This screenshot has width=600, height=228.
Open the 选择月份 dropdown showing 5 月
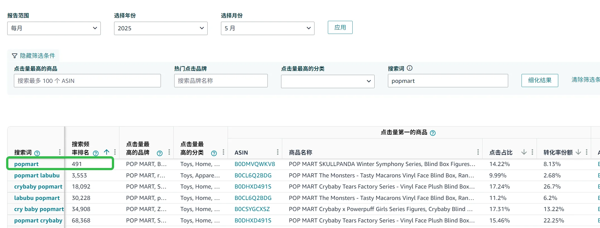click(x=268, y=28)
